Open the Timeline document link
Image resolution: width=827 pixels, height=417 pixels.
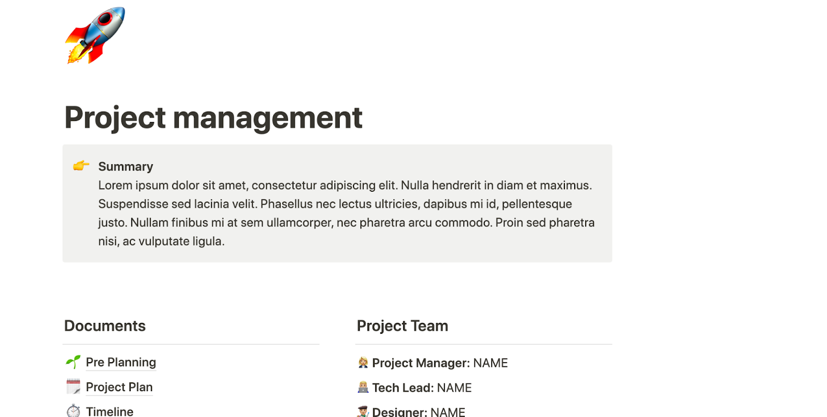tap(110, 411)
